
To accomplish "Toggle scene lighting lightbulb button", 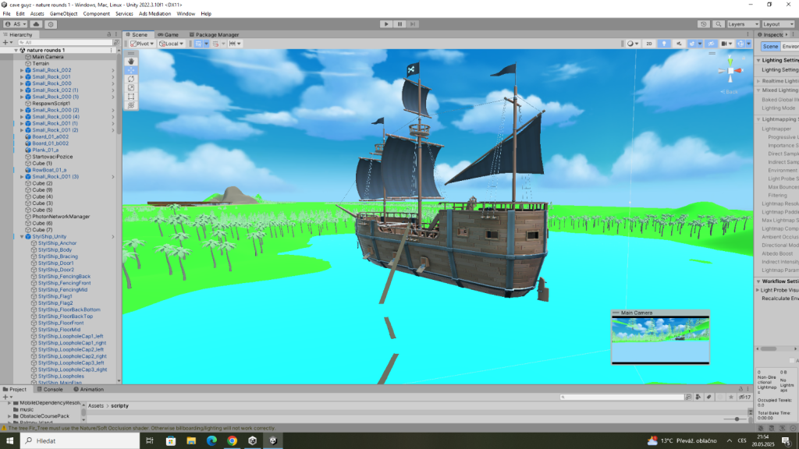I will tap(664, 44).
